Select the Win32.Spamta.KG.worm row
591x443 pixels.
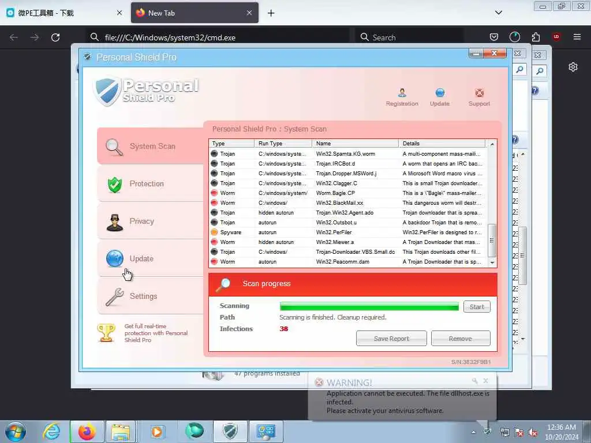(347, 153)
